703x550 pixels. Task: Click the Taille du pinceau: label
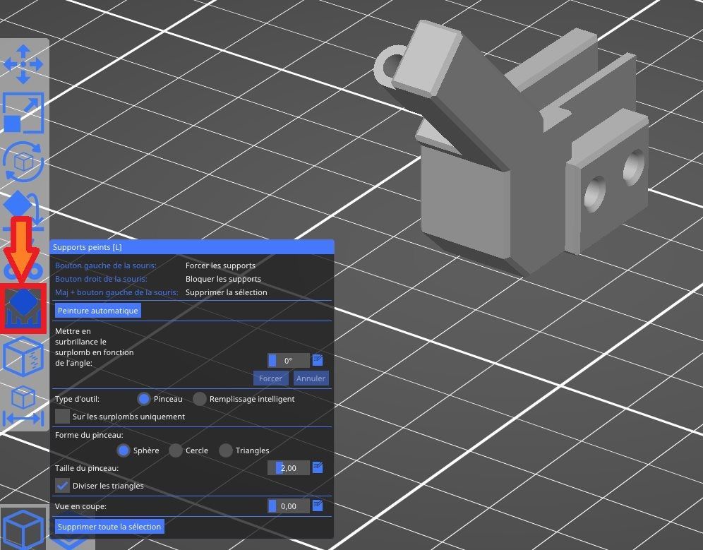(87, 468)
